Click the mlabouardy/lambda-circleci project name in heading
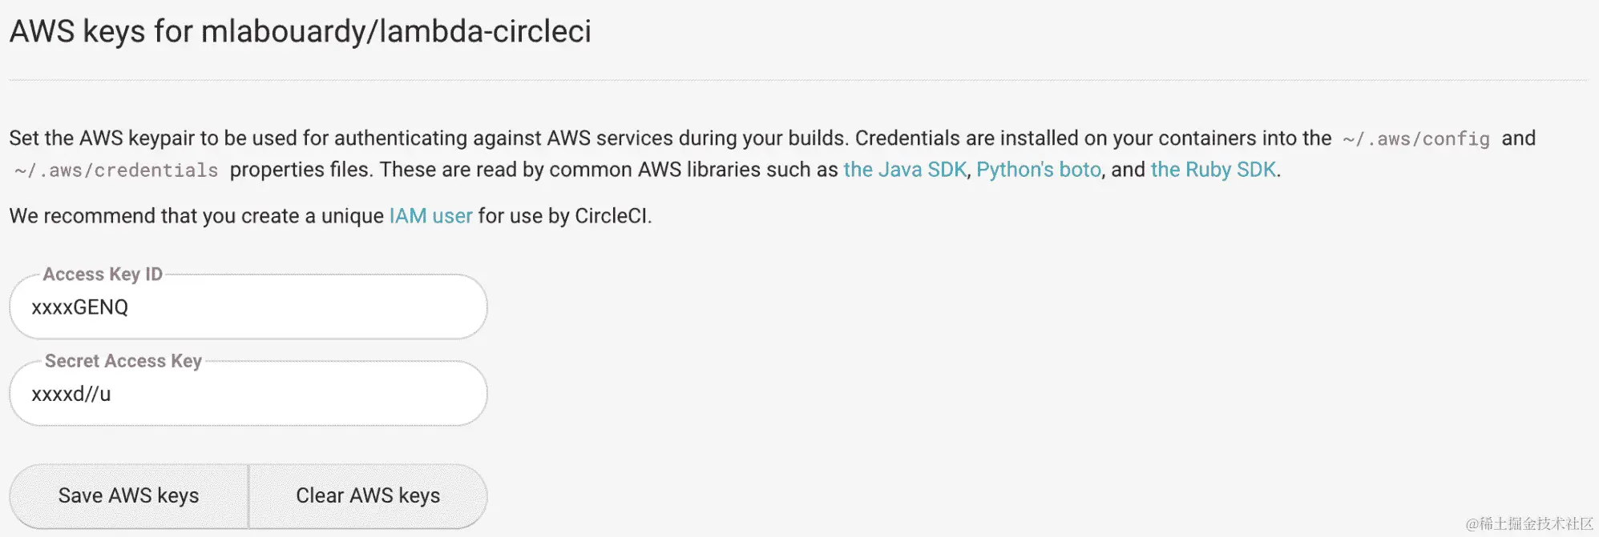Viewport: 1599px width, 537px height. pyautogui.click(x=396, y=31)
